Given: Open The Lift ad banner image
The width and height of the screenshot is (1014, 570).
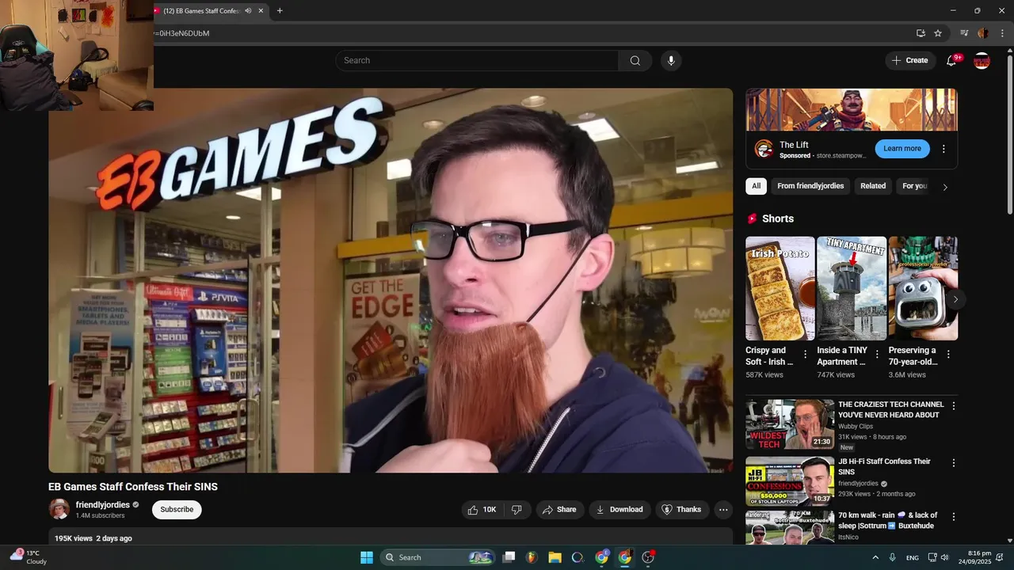Looking at the screenshot, I should point(852,109).
